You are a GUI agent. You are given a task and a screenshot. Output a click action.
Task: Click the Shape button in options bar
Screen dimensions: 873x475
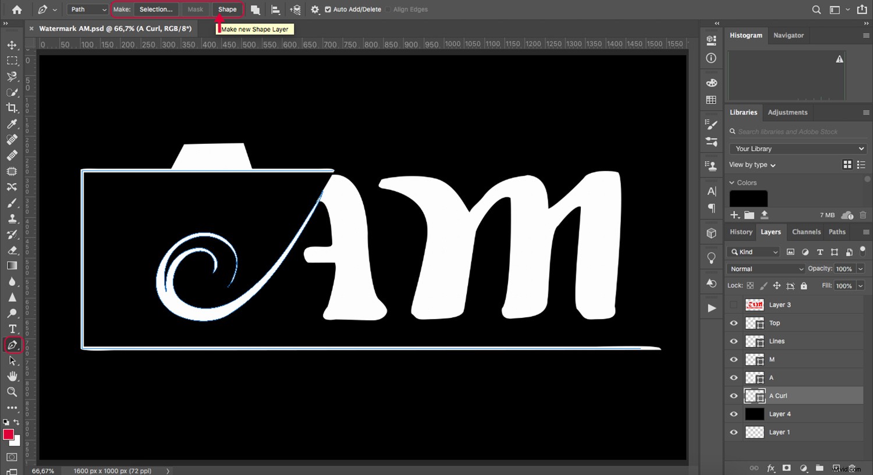click(x=228, y=9)
